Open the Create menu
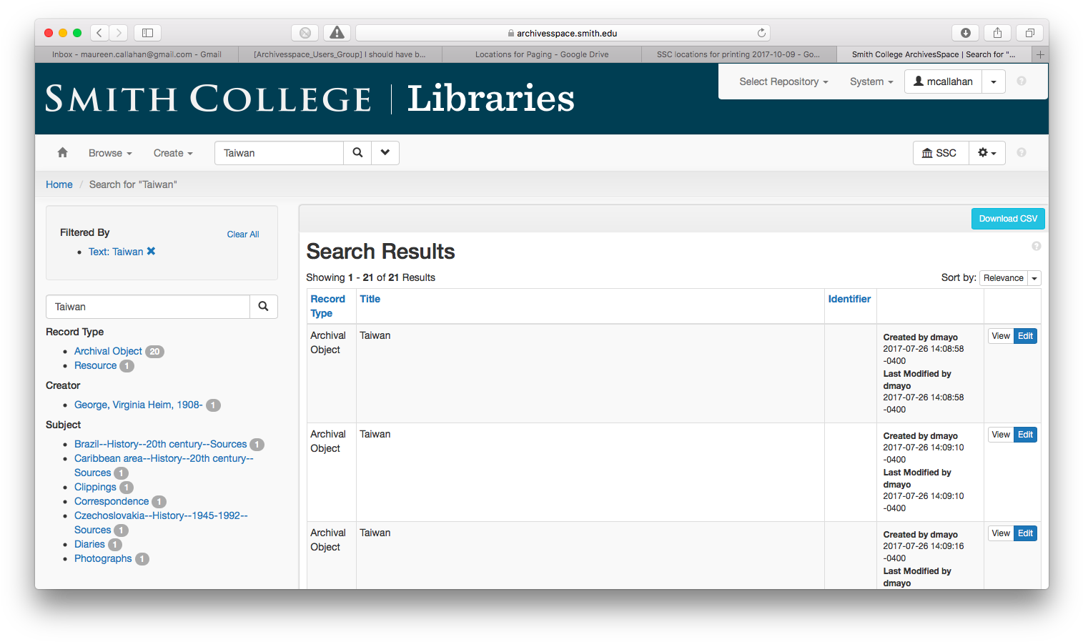Screen dimensions: 1083x642 point(173,153)
